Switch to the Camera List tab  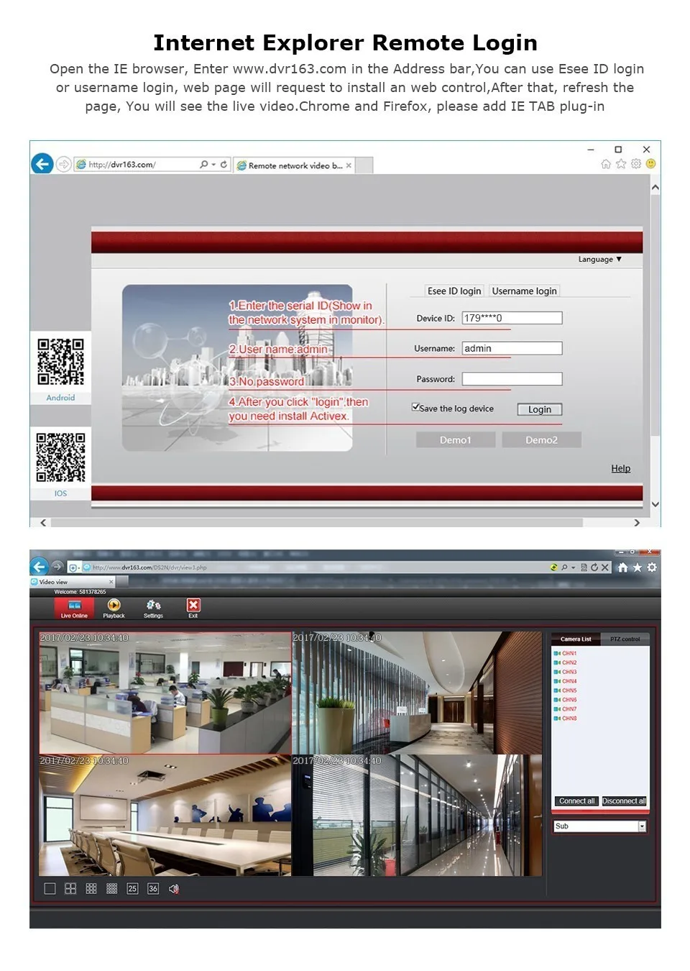(576, 639)
